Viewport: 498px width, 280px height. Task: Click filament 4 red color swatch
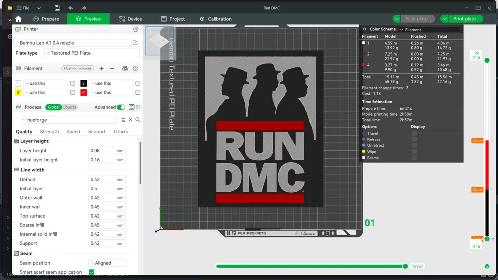[x=84, y=93]
